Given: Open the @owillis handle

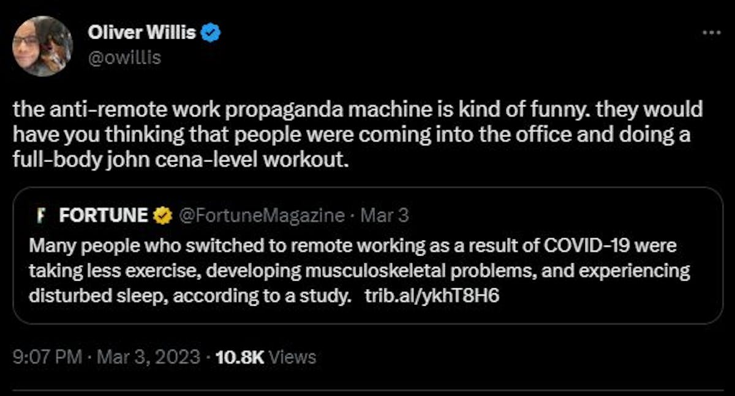Looking at the screenshot, I should 124,58.
